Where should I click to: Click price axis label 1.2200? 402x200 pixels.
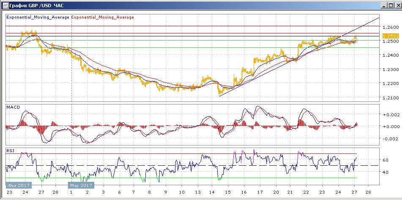[x=390, y=83]
